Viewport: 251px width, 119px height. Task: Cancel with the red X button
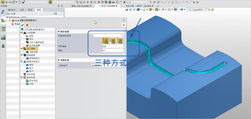click(x=27, y=25)
